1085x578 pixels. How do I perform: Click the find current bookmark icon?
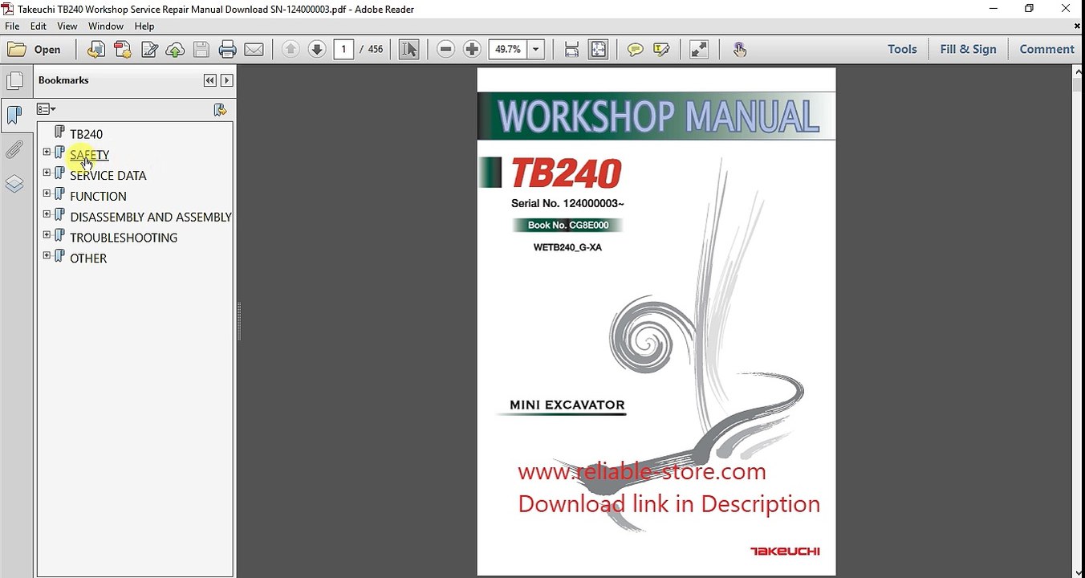click(220, 109)
